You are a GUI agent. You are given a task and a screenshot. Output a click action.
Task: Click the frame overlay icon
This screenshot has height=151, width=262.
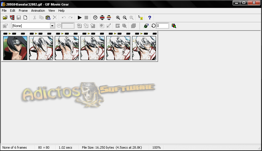pyautogui.click(x=124, y=26)
